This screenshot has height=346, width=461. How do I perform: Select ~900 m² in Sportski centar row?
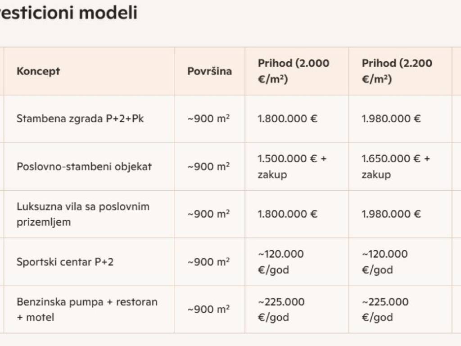coord(208,262)
